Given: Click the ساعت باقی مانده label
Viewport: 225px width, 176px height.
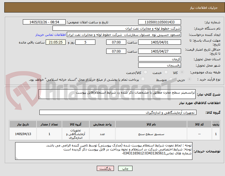Looking at the screenshot, I should [x=32, y=42].
